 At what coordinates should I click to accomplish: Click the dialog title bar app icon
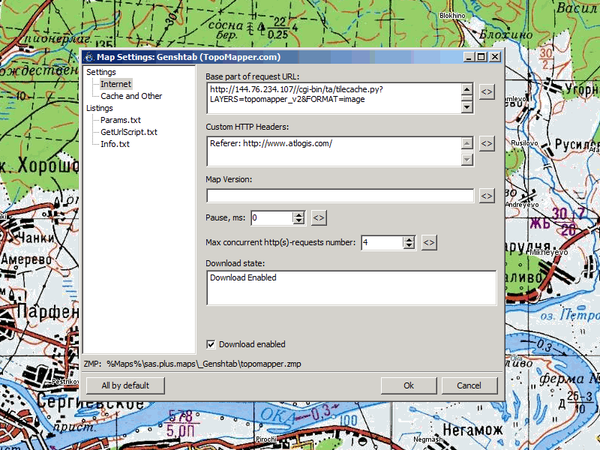click(x=88, y=57)
